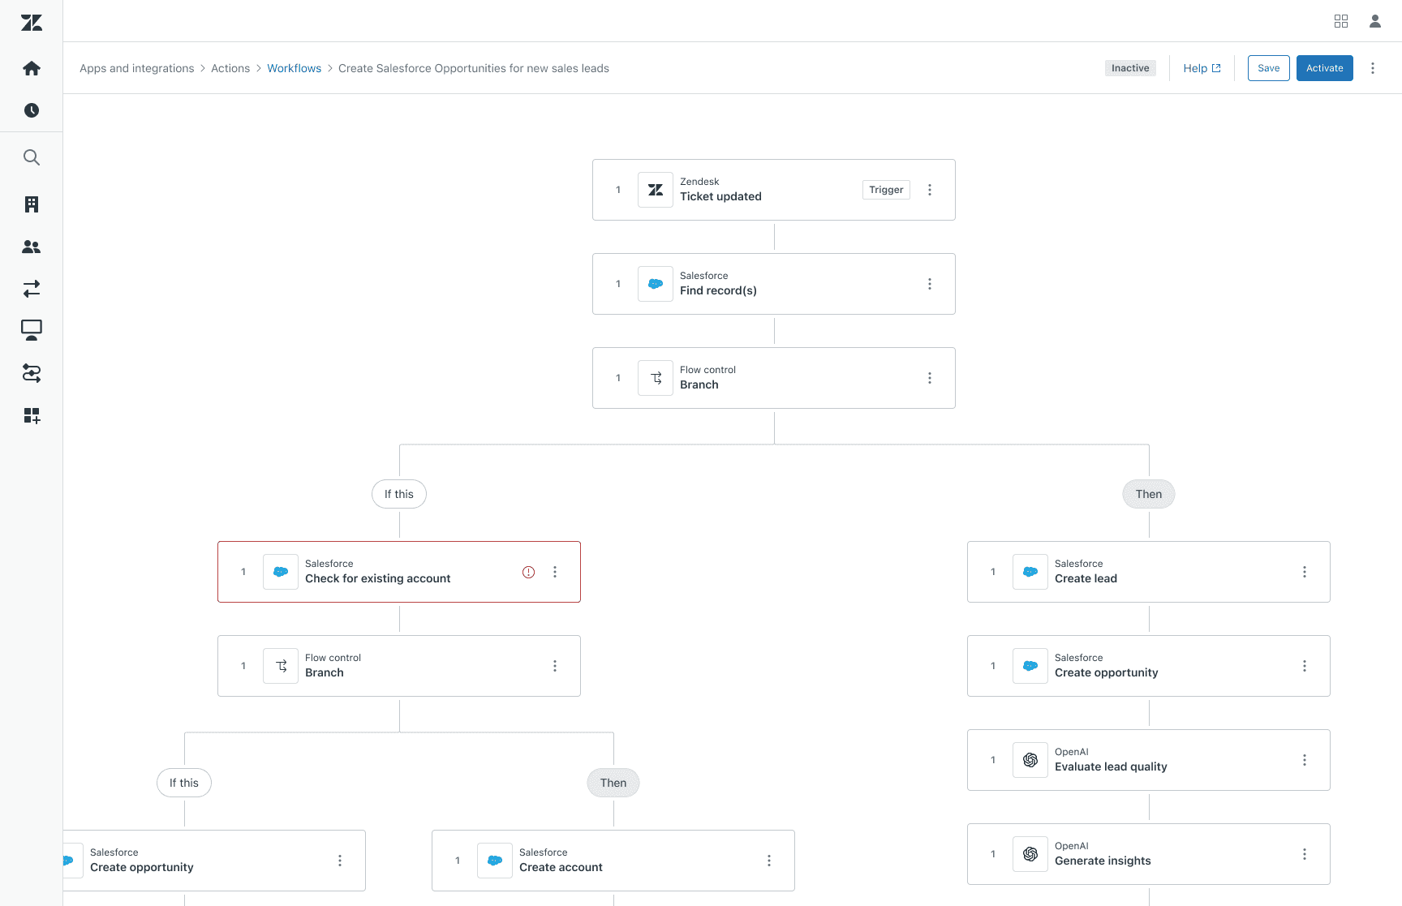Select the 'Find record(s)' step title
Image resolution: width=1402 pixels, height=906 pixels.
[x=718, y=290]
